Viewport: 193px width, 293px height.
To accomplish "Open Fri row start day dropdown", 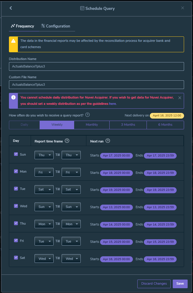I will 44,241.
